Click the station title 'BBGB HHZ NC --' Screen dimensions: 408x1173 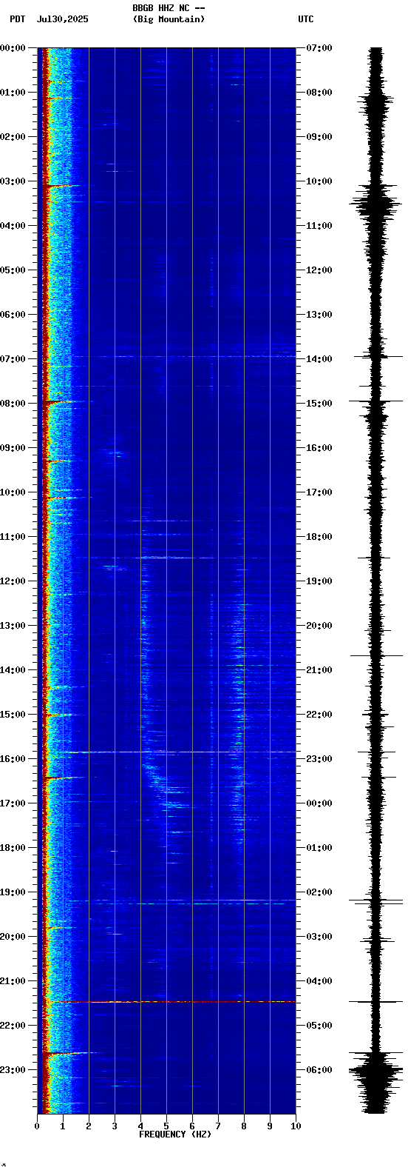coord(169,8)
